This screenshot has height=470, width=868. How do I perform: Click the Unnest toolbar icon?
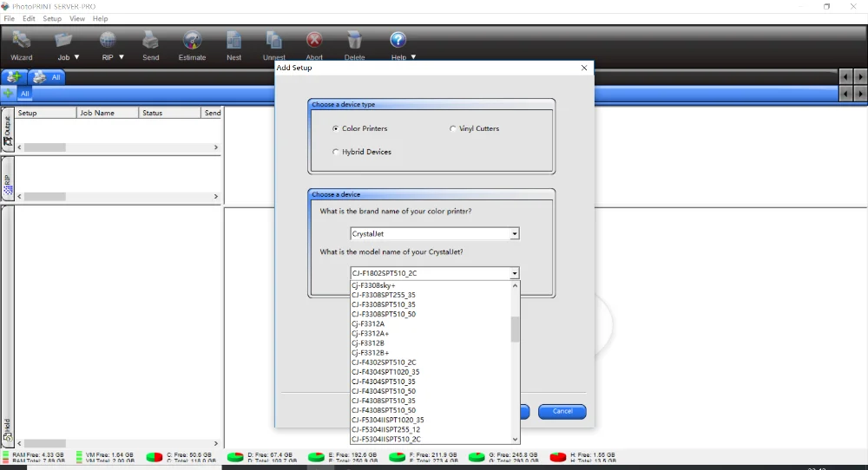pos(273,41)
